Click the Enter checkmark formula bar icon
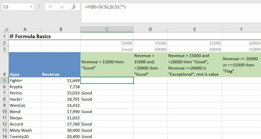Screen dimensions: 261x139 (x=62, y=7)
